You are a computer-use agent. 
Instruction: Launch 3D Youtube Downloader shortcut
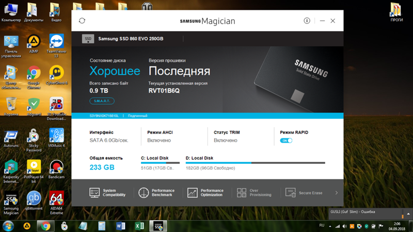coord(56,109)
